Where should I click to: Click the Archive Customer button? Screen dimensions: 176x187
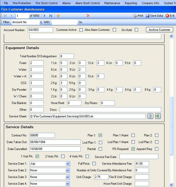pos(159,30)
